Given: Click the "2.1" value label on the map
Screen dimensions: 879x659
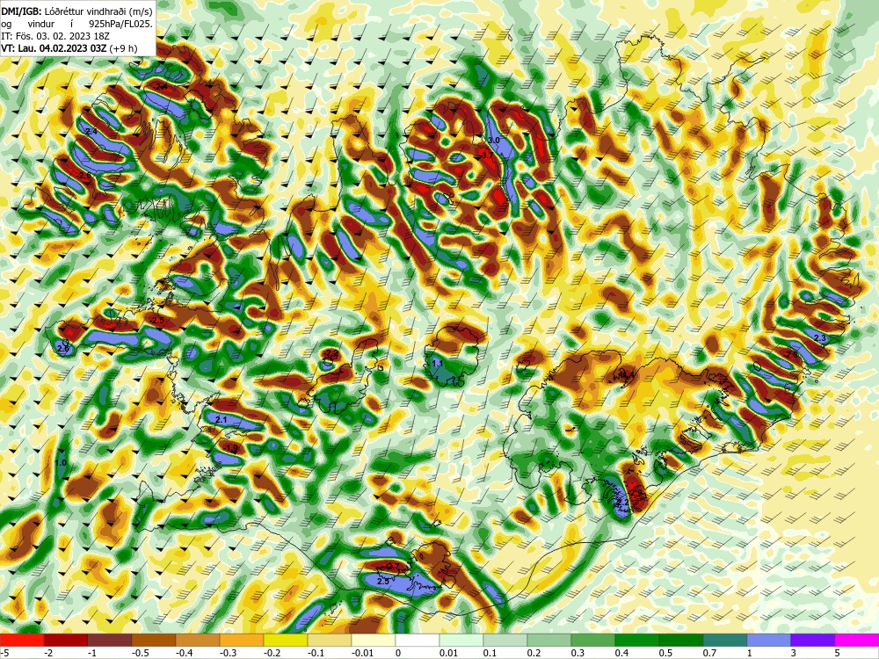Looking at the screenshot, I should pos(221,420).
